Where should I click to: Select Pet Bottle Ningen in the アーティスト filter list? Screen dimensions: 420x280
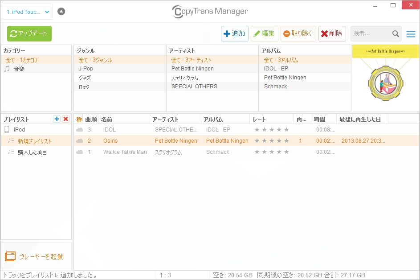point(212,68)
